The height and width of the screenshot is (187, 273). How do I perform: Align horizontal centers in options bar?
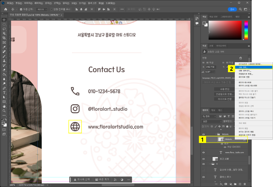pyautogui.click(x=81, y=9)
